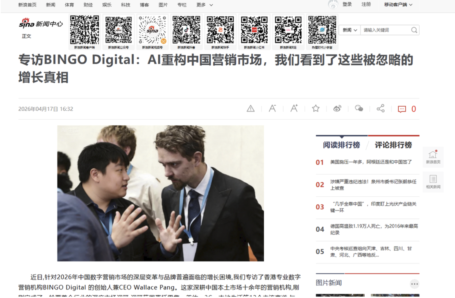Image resolution: width=455 pixels, height=298 pixels.
Task: Open ranking 04 about 德国高温
Action: click(374, 229)
